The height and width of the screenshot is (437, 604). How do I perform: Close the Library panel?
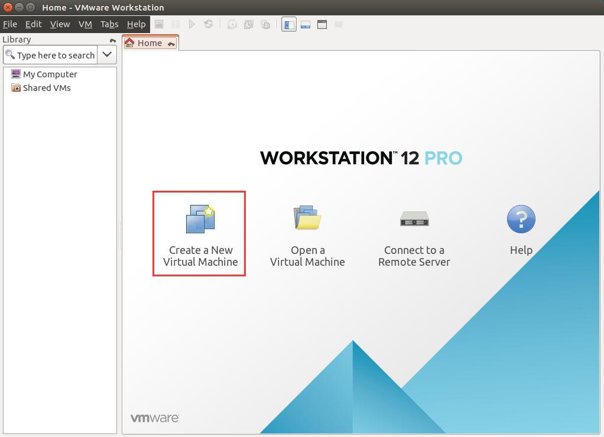click(x=112, y=40)
